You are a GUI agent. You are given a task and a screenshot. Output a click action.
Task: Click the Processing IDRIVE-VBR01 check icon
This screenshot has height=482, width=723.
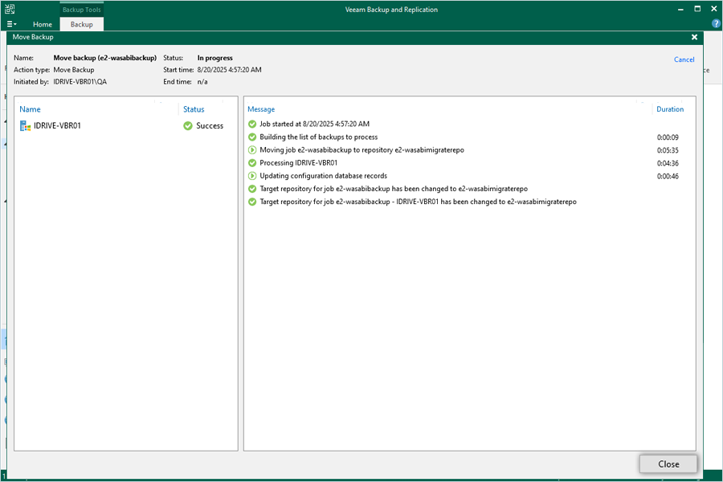(252, 163)
